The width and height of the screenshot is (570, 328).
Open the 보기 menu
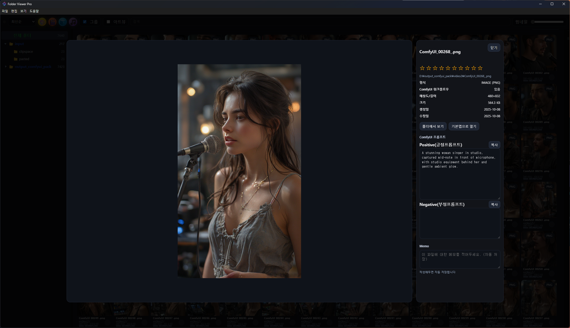23,11
